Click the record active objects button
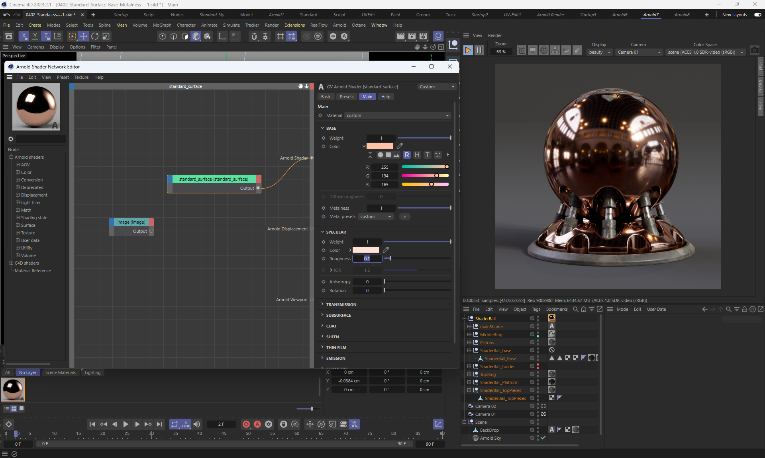 pos(246,424)
